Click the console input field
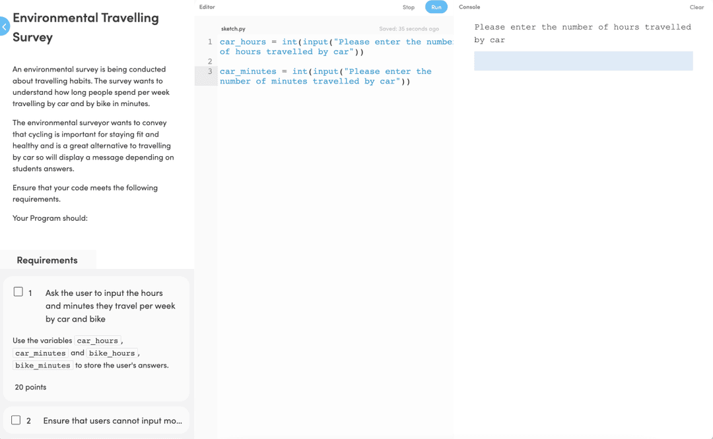Screen dimensions: 713x439 point(583,61)
